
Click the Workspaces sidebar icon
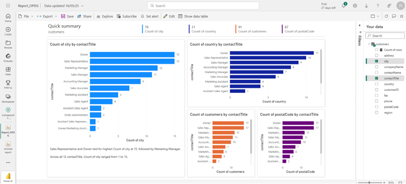(x=8, y=98)
